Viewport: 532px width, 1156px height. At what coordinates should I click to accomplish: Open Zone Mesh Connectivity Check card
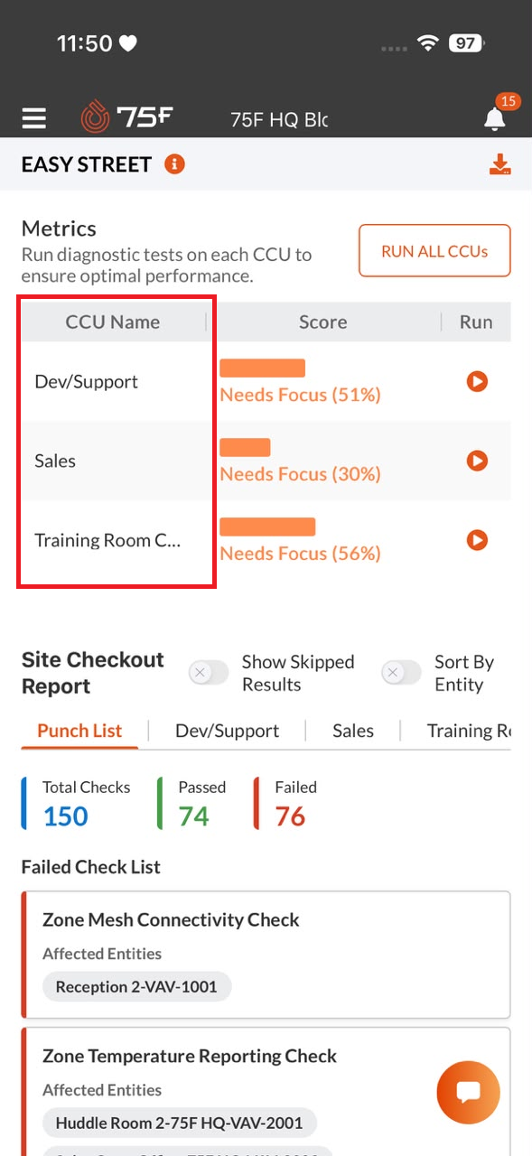click(x=266, y=955)
